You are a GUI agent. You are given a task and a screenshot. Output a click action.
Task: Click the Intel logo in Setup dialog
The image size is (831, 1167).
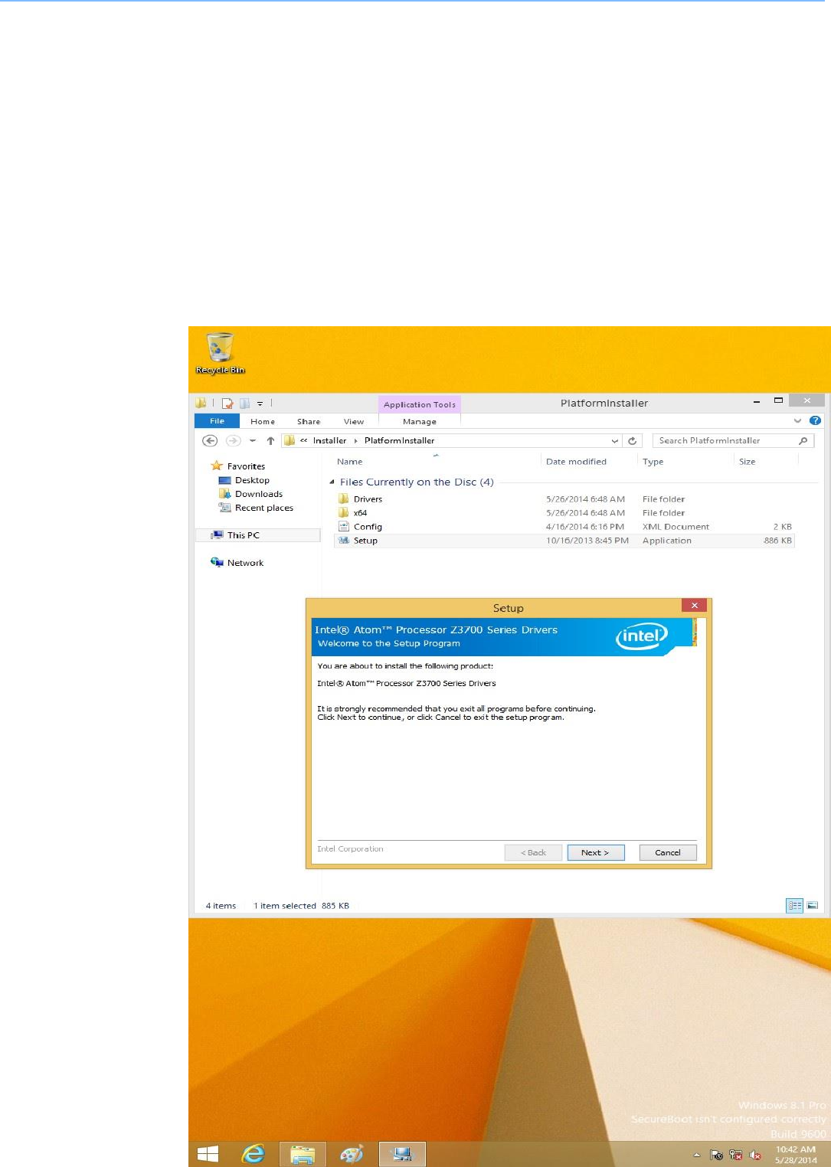click(x=642, y=636)
